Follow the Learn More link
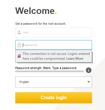Screen dimensions: 105x110 (x=75, y=59)
